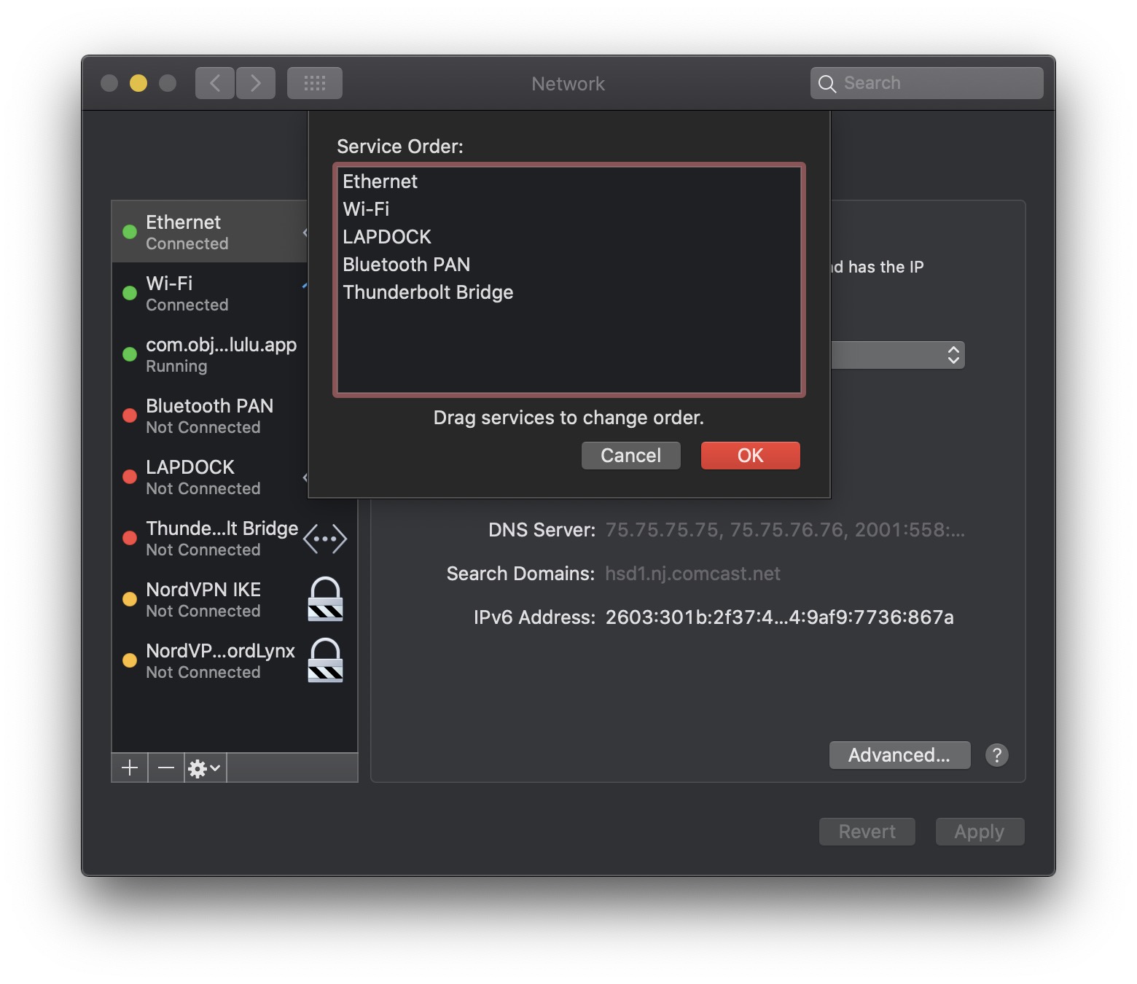Open the gear action menu

pyautogui.click(x=205, y=768)
